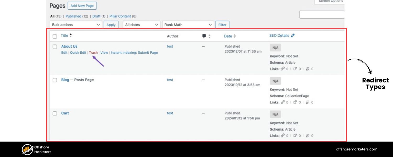Switch to the Published pages filter
393x157 pixels.
click(x=73, y=16)
